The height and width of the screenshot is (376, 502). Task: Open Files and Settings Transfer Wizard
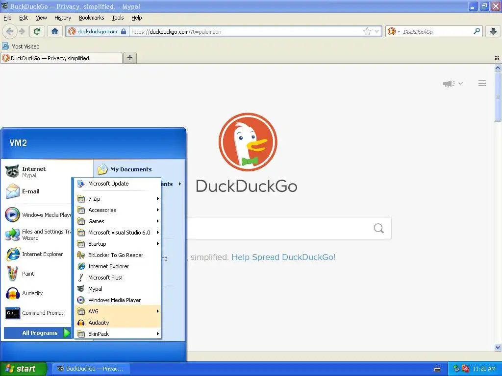point(38,235)
